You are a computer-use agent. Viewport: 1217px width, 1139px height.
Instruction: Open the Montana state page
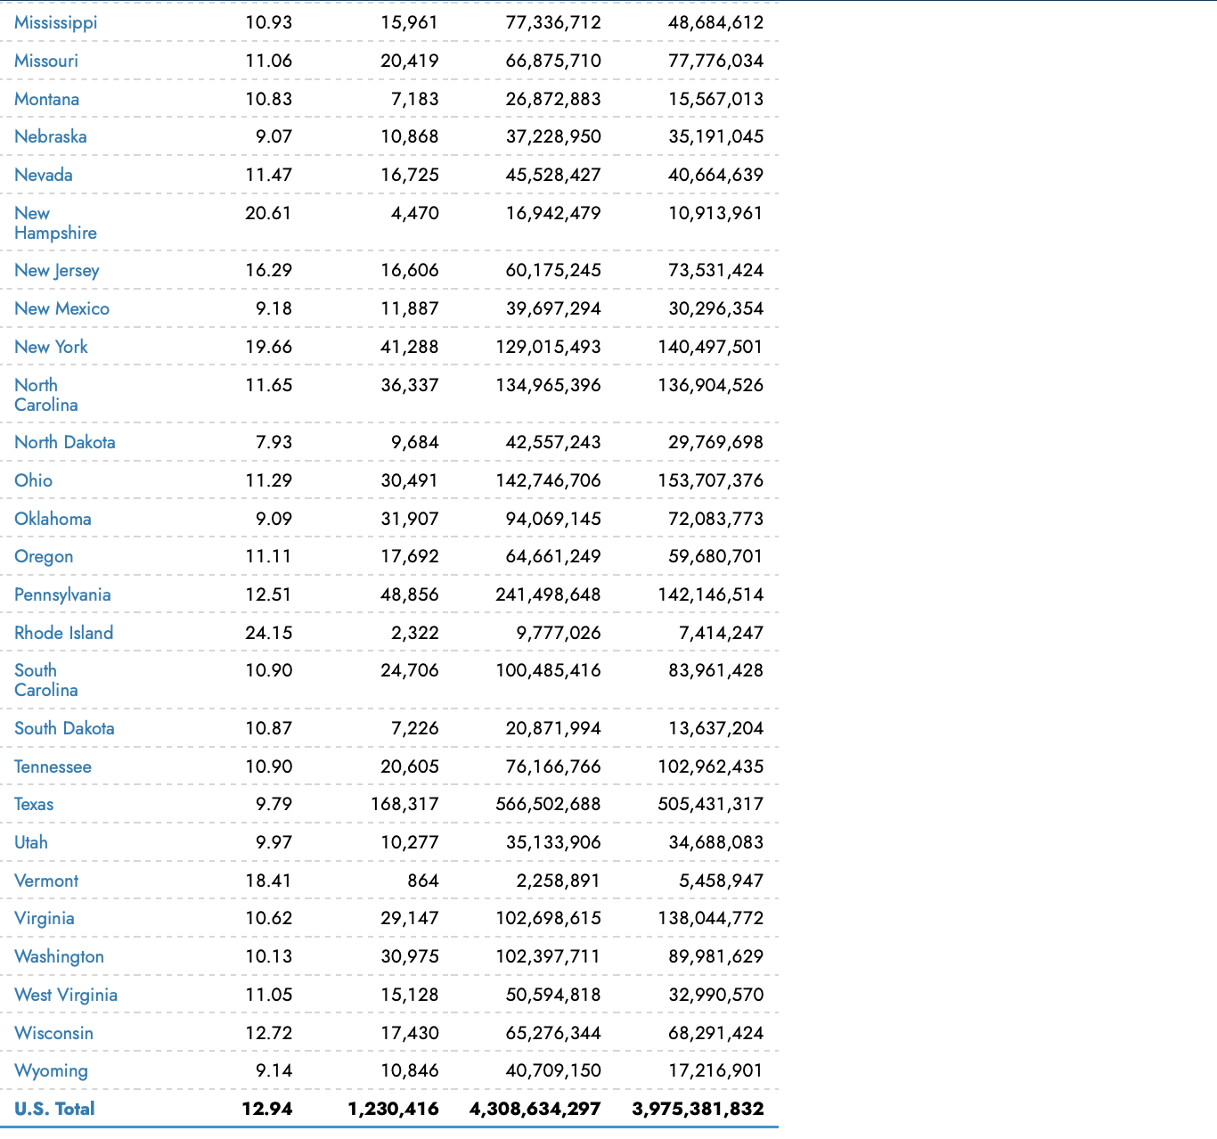[46, 99]
